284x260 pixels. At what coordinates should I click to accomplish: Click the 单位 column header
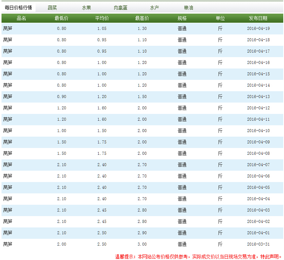pyautogui.click(x=220, y=18)
